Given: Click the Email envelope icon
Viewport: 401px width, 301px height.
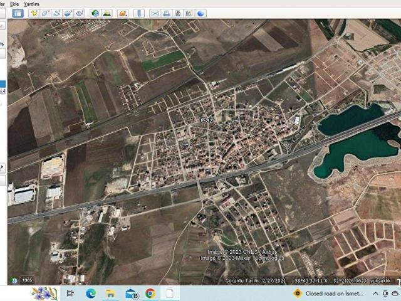Looking at the screenshot, I should (x=155, y=13).
